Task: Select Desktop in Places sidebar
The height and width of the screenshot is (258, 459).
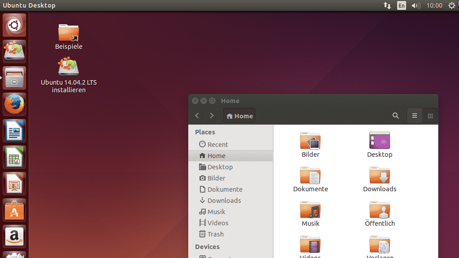Action: [x=231, y=167]
